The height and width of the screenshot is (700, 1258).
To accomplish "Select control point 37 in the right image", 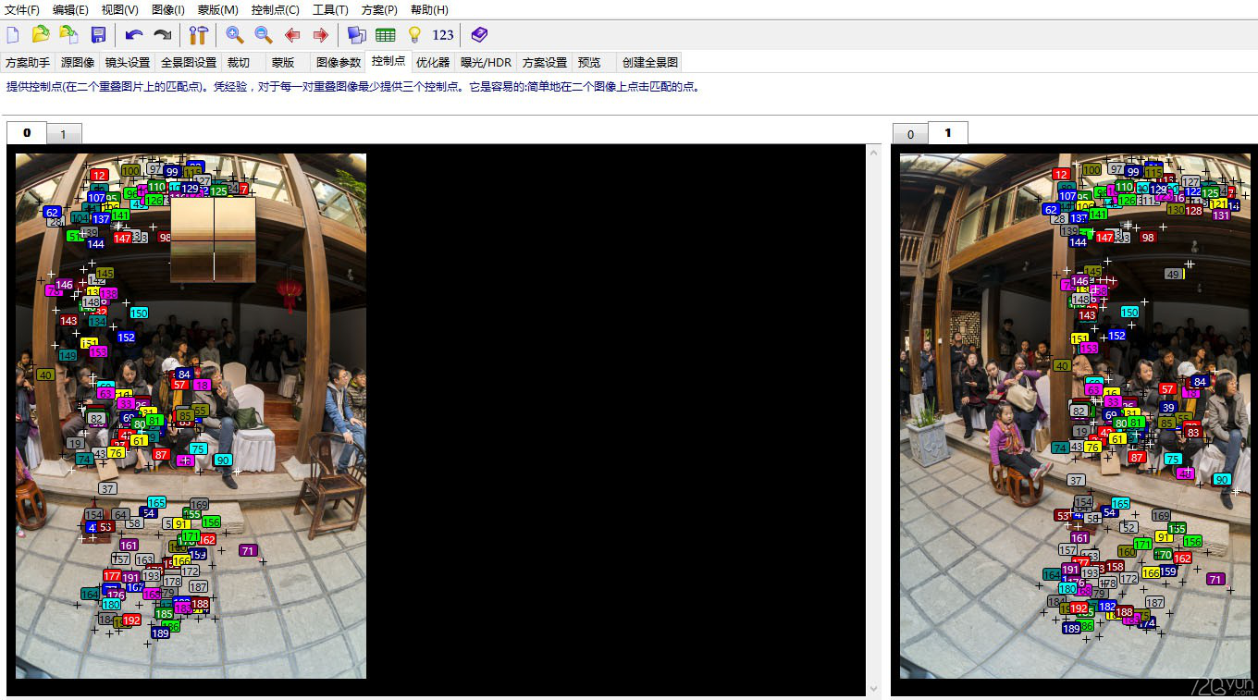I will [1076, 480].
